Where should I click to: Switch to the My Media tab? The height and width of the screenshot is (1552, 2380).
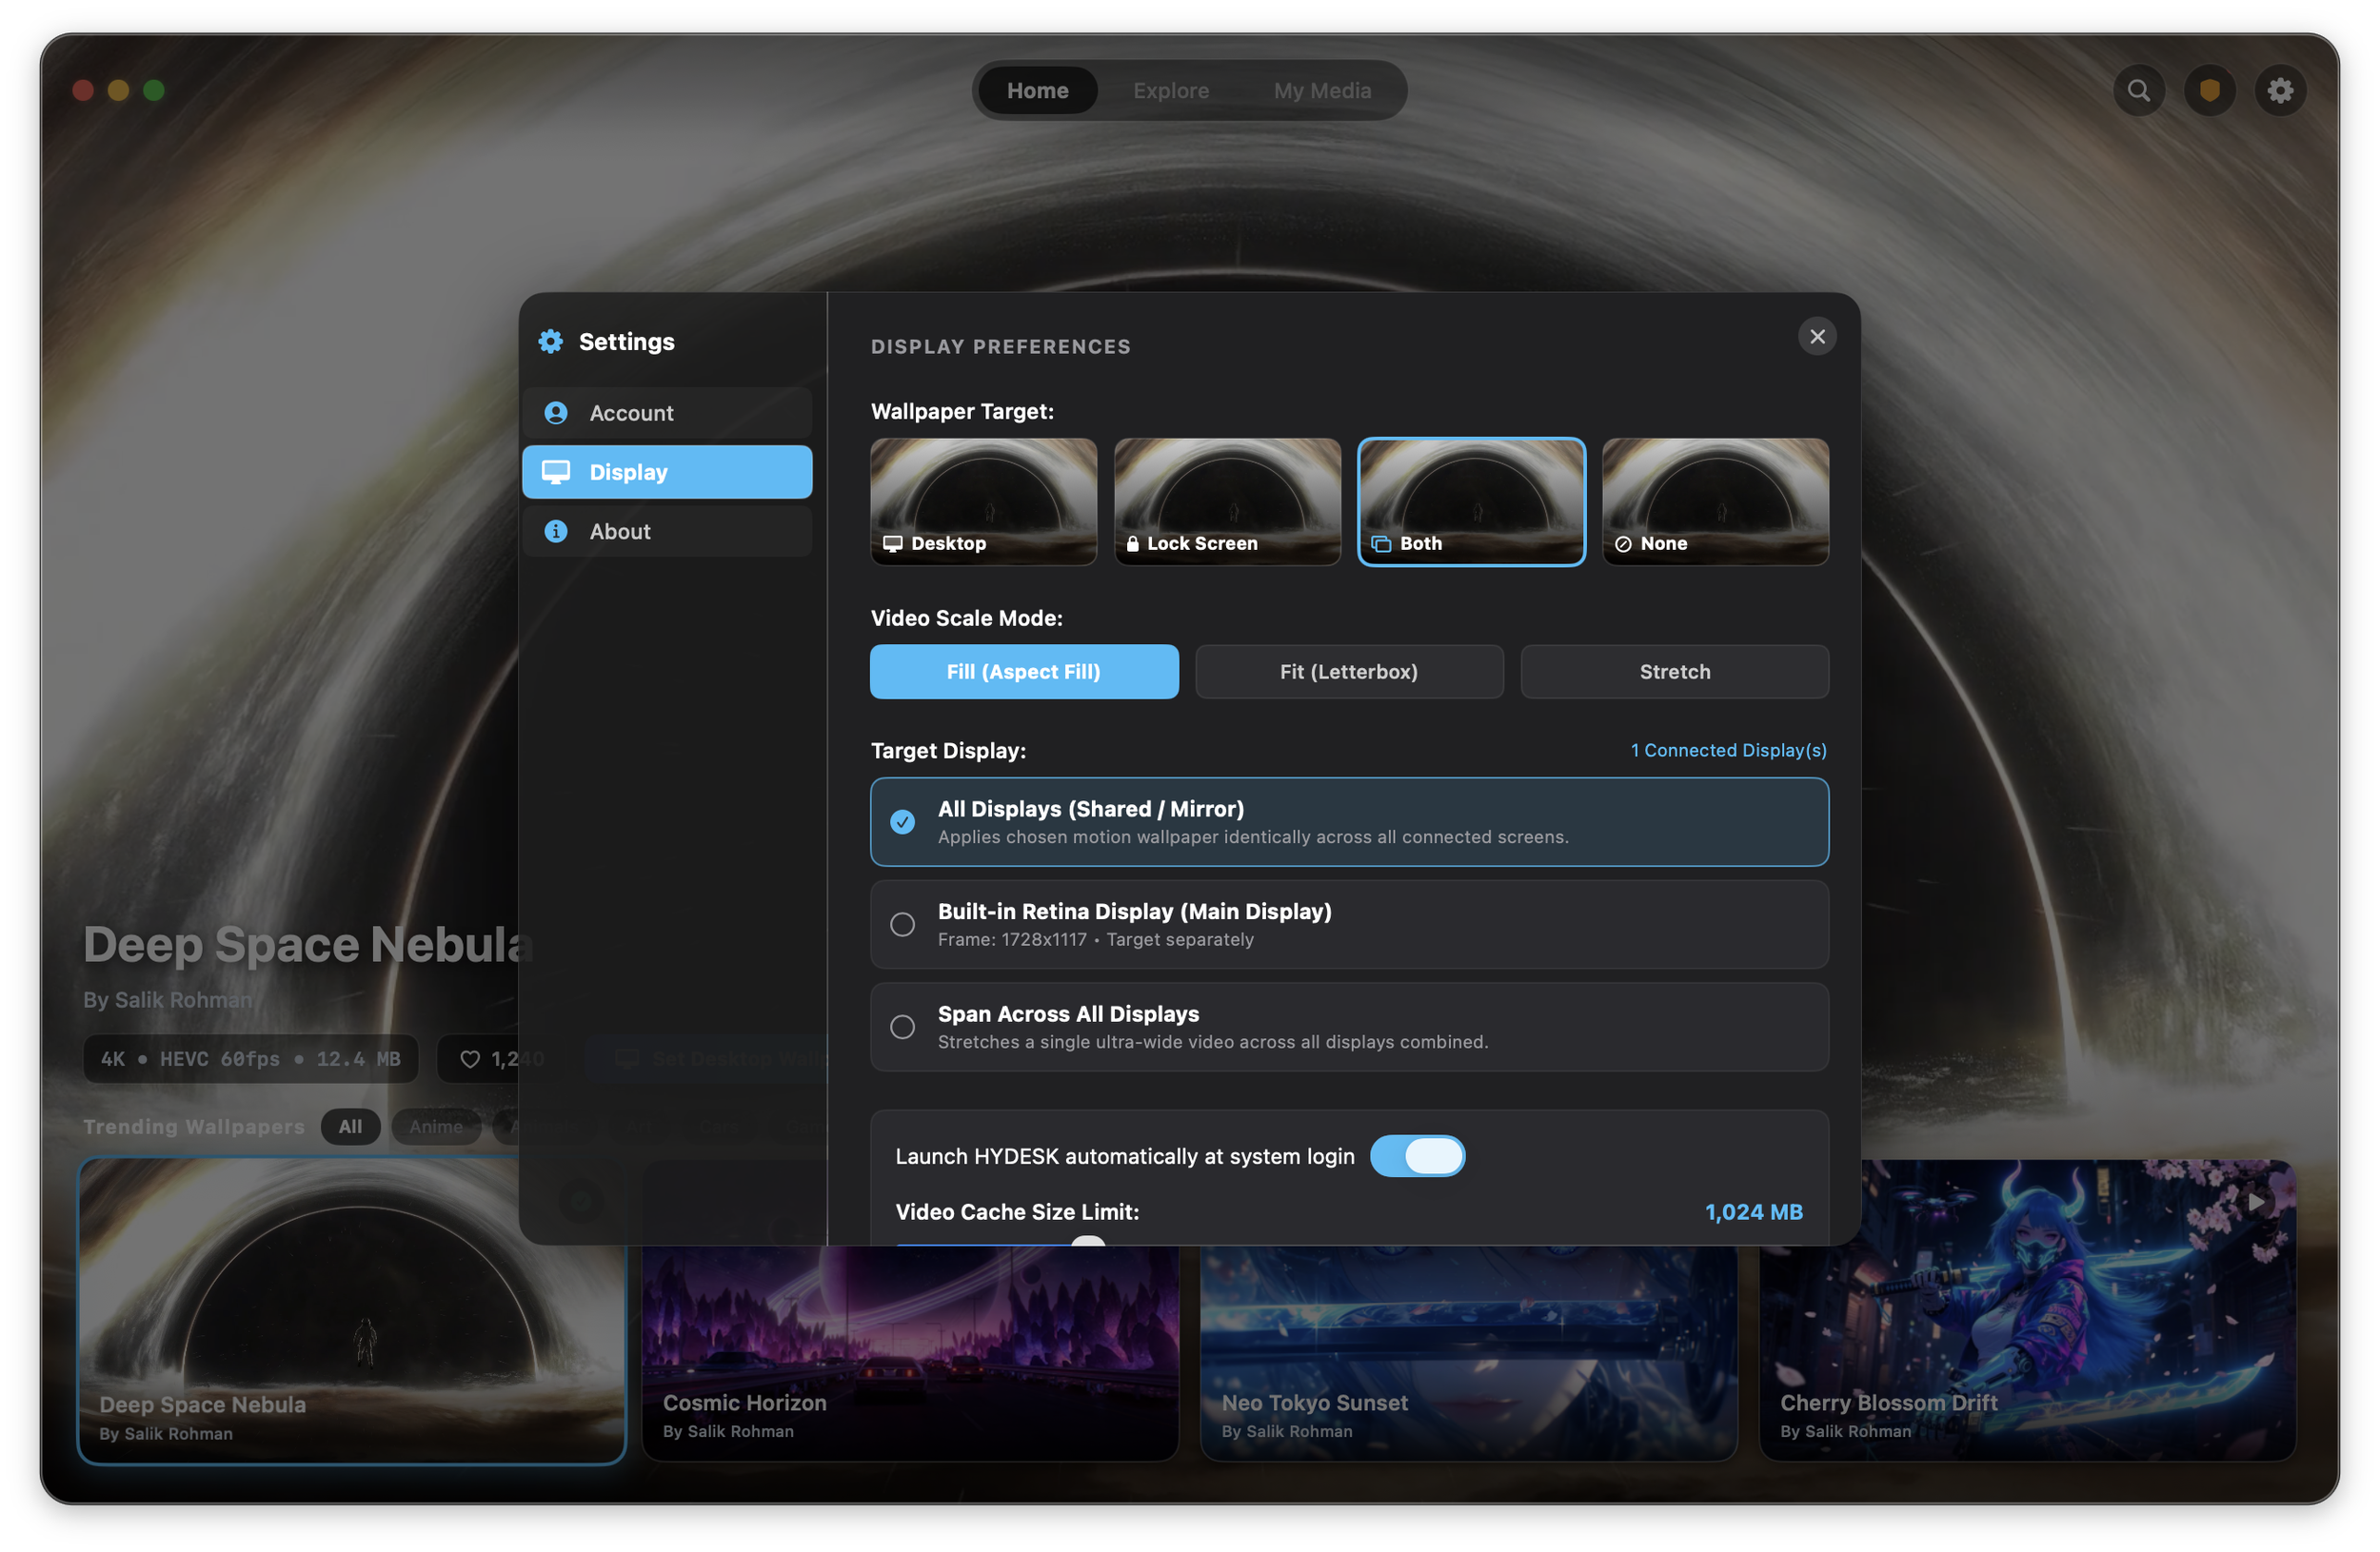1322,91
